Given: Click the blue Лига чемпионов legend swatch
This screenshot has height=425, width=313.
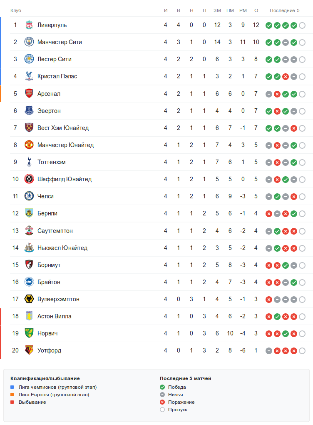Looking at the screenshot, I should point(12,387).
